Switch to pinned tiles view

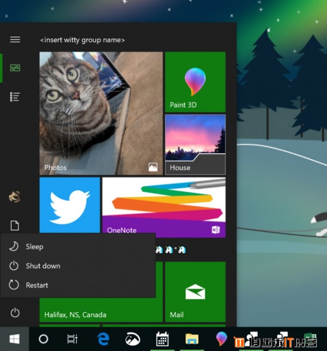15,68
